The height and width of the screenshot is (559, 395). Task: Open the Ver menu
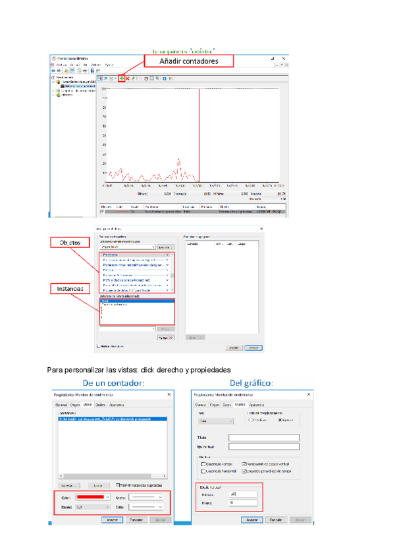[x=86, y=65]
